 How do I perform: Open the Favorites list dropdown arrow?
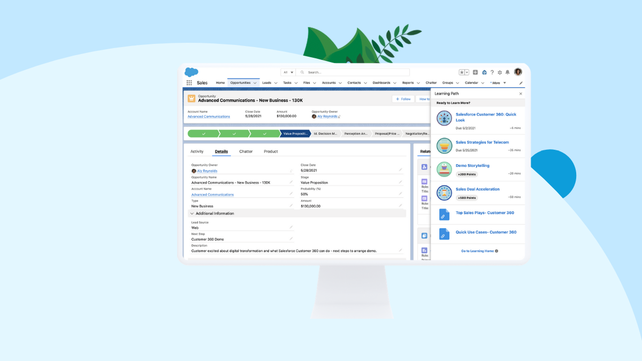pyautogui.click(x=467, y=72)
